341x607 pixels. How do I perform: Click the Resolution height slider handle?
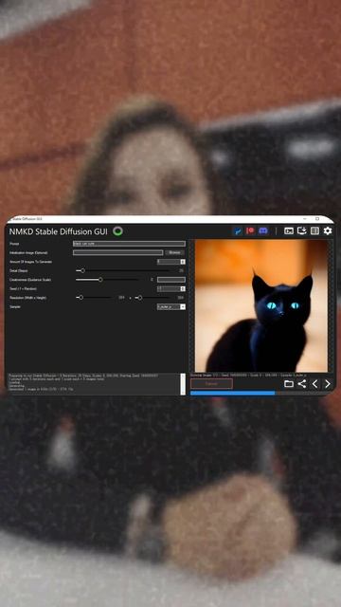[x=140, y=298]
